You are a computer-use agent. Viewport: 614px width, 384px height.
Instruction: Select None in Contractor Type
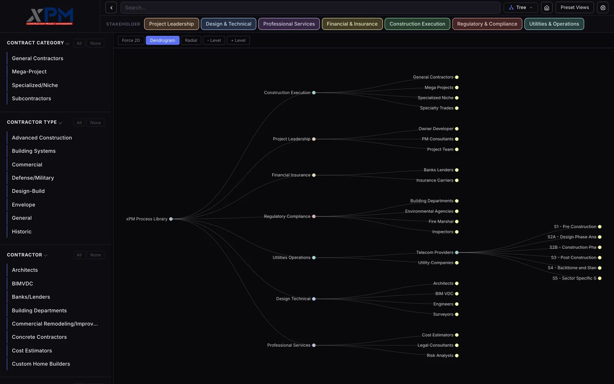click(96, 123)
